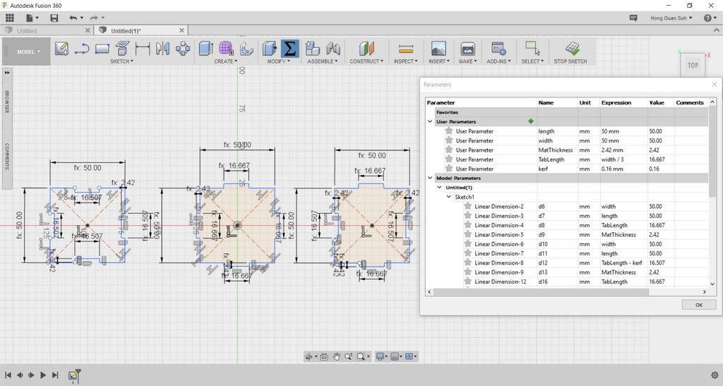This screenshot has width=723, height=386.
Task: Click Stop Sketch icon
Action: [571, 49]
